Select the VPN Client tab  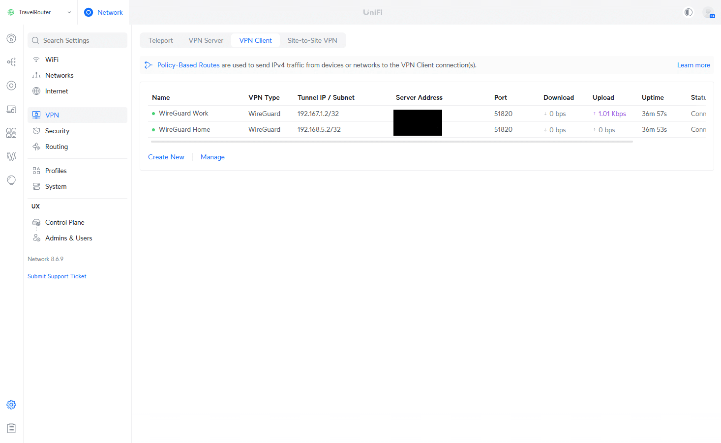pos(255,40)
